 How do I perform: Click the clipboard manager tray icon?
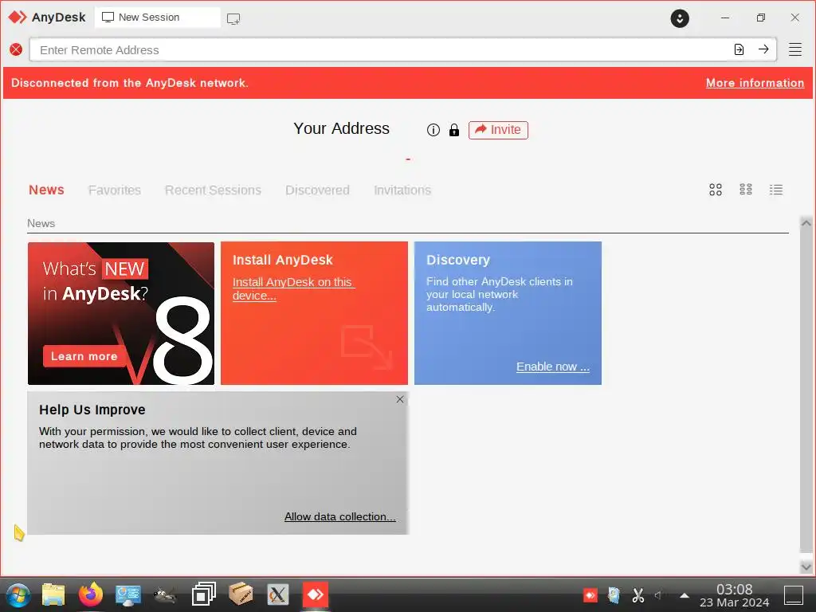coord(614,594)
